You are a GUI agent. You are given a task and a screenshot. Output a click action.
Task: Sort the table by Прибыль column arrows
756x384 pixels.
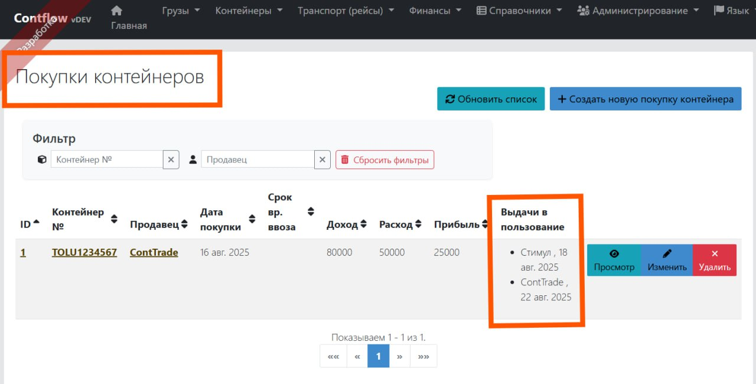(485, 224)
